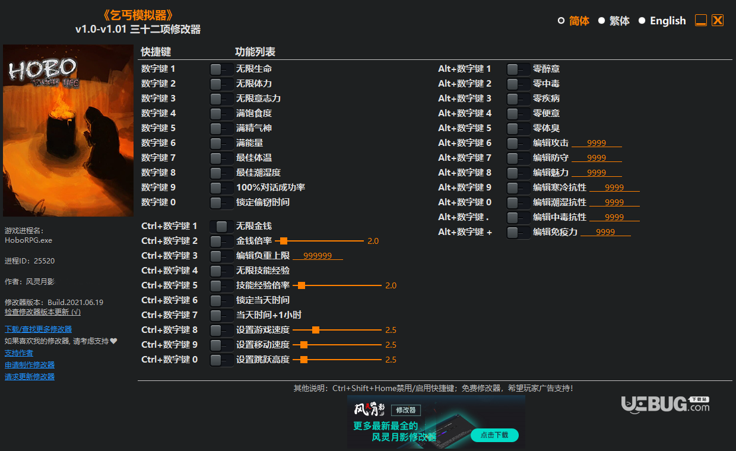Click 编辑寒冷抗性 value field
The height and width of the screenshot is (451, 736).
pyautogui.click(x=614, y=188)
